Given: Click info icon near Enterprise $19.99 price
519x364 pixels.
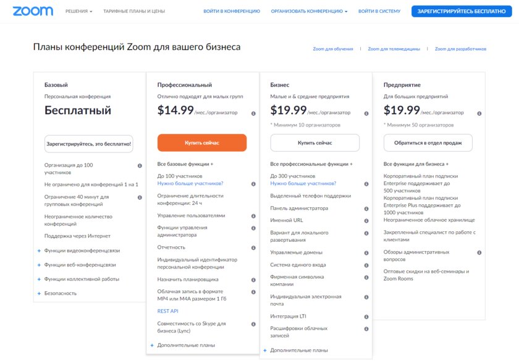Looking at the screenshot, I should pos(479,114).
